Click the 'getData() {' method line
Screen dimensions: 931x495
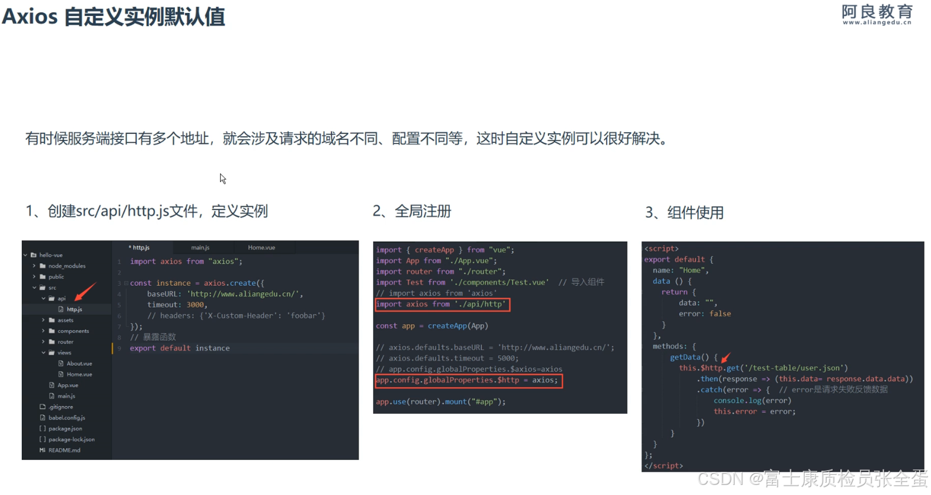[x=694, y=357]
